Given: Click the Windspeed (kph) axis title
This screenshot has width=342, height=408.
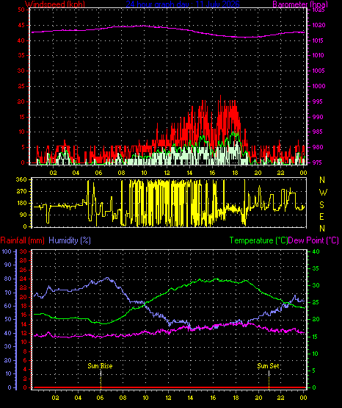Looking at the screenshot, I should 55,4.
